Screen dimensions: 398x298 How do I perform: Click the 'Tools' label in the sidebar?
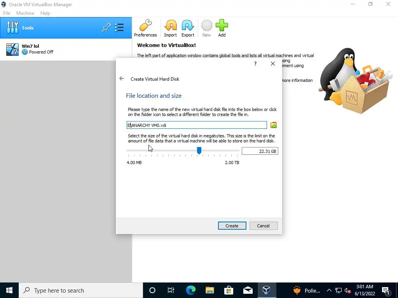[28, 28]
